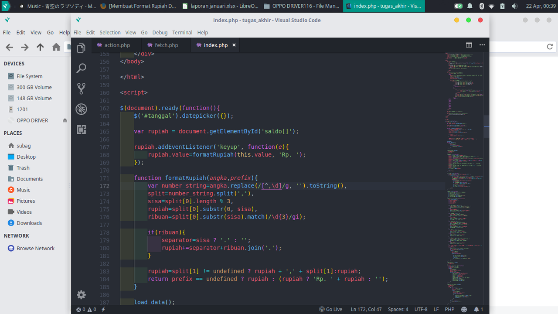Open the Search view in VS Code activity bar
The height and width of the screenshot is (314, 558).
point(81,68)
